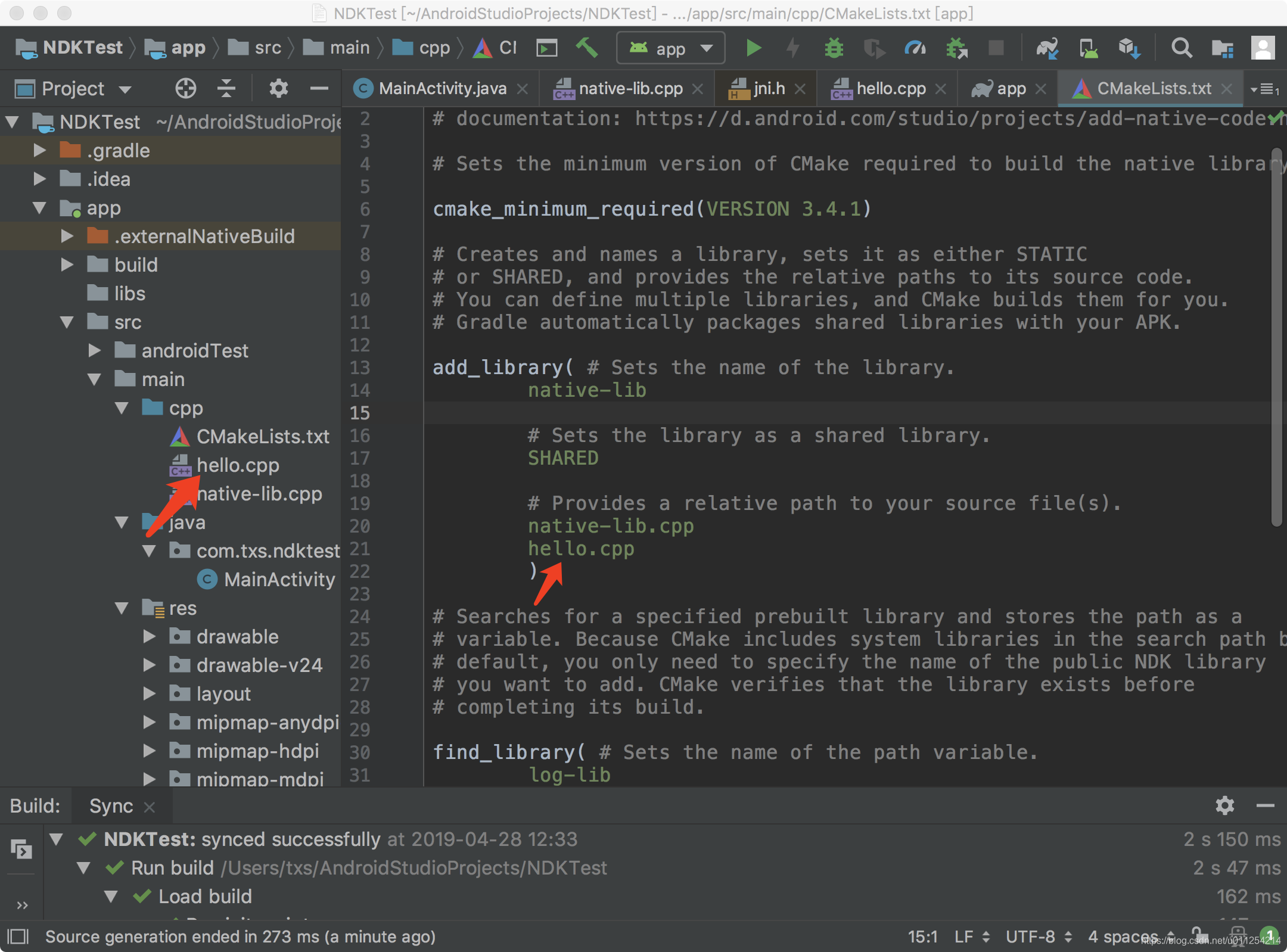
Task: Click the Stop square button
Action: [996, 48]
